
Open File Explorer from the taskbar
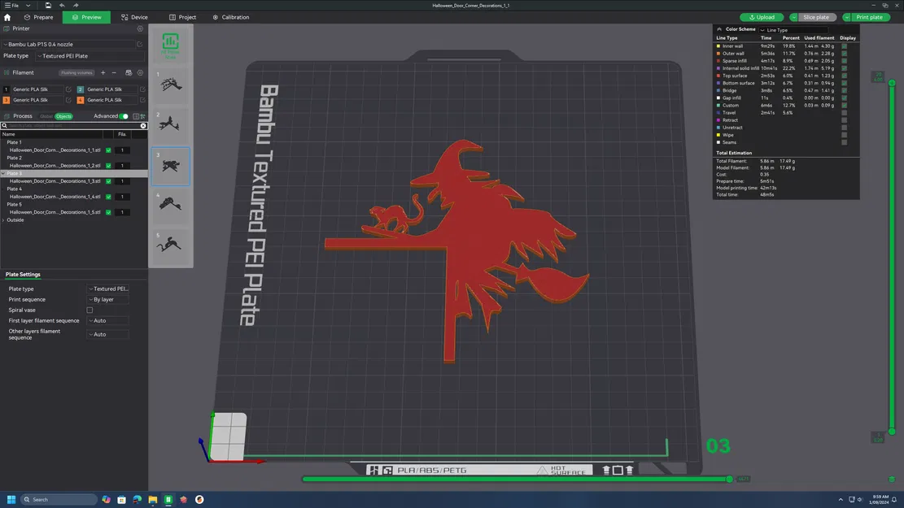point(153,499)
